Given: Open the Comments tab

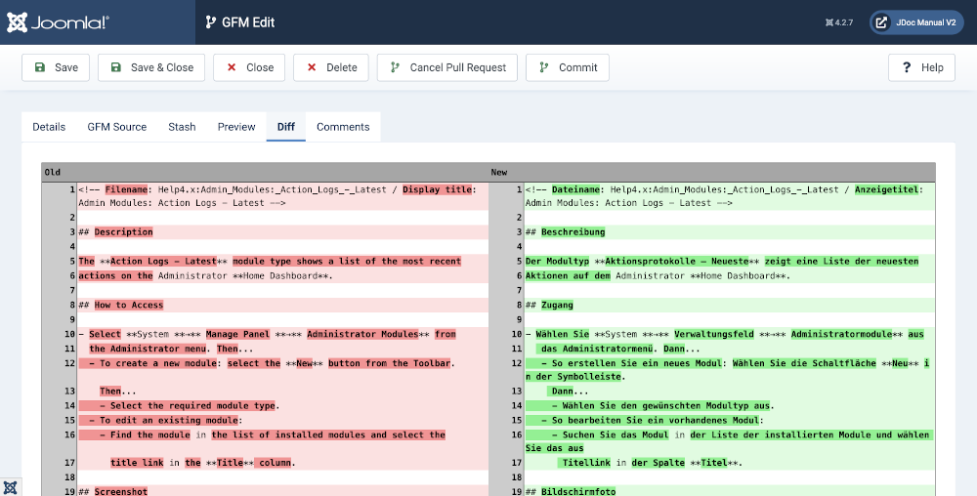Looking at the screenshot, I should click(x=343, y=127).
